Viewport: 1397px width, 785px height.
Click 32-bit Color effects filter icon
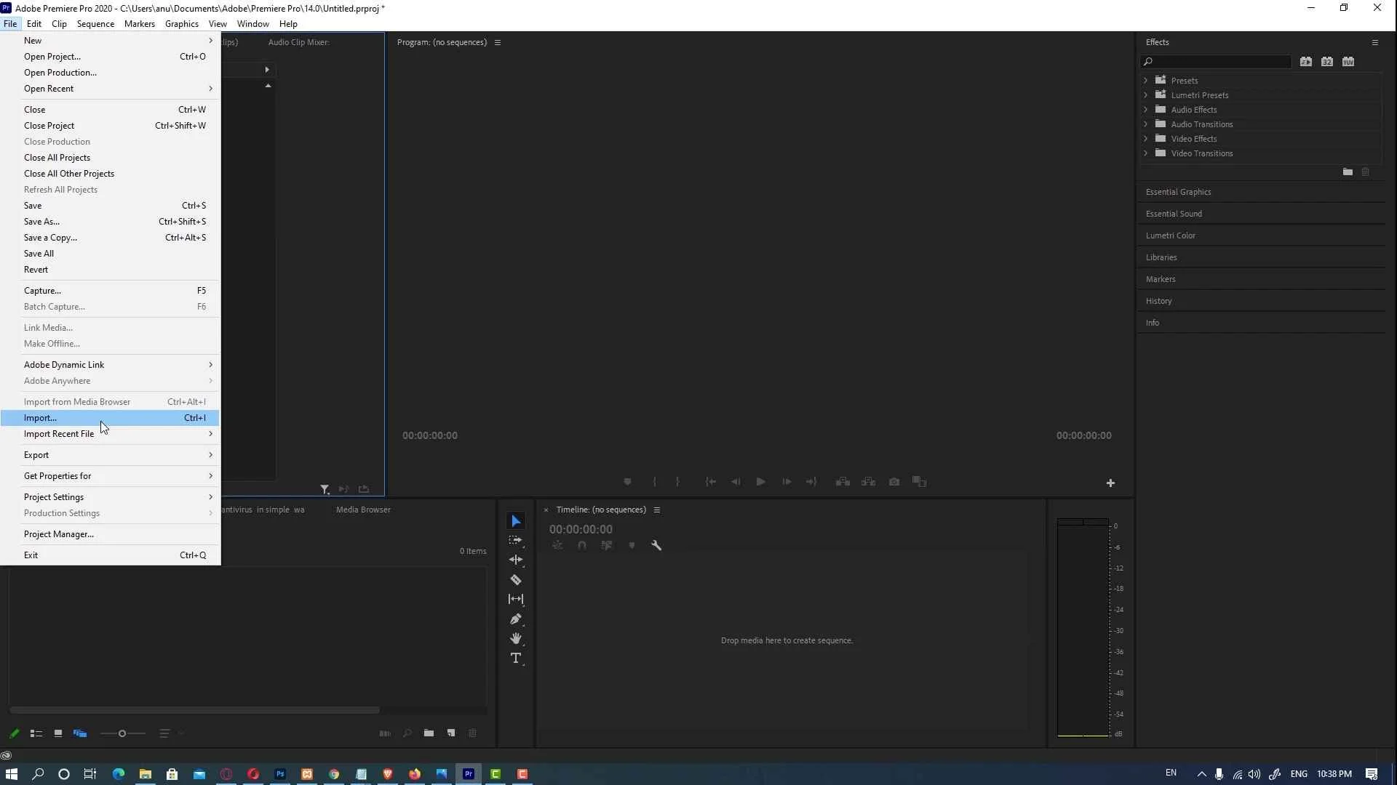coord(1327,62)
